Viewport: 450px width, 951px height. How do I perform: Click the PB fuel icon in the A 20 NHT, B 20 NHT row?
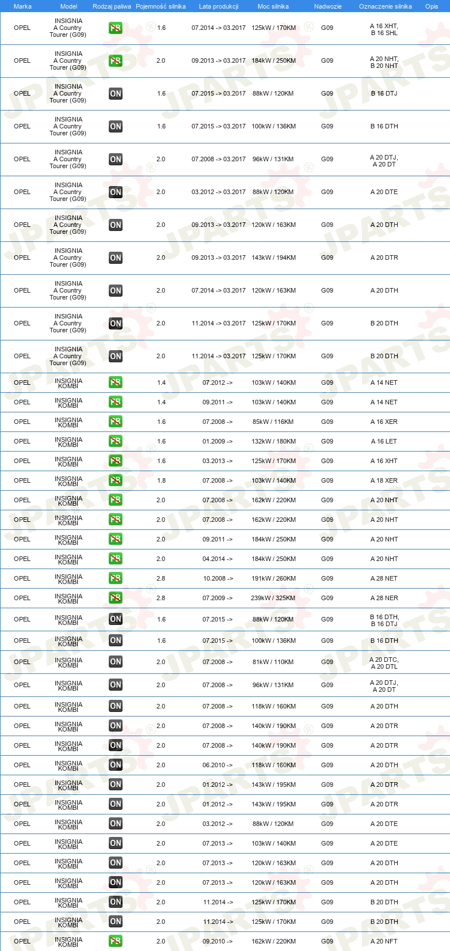pos(116,60)
